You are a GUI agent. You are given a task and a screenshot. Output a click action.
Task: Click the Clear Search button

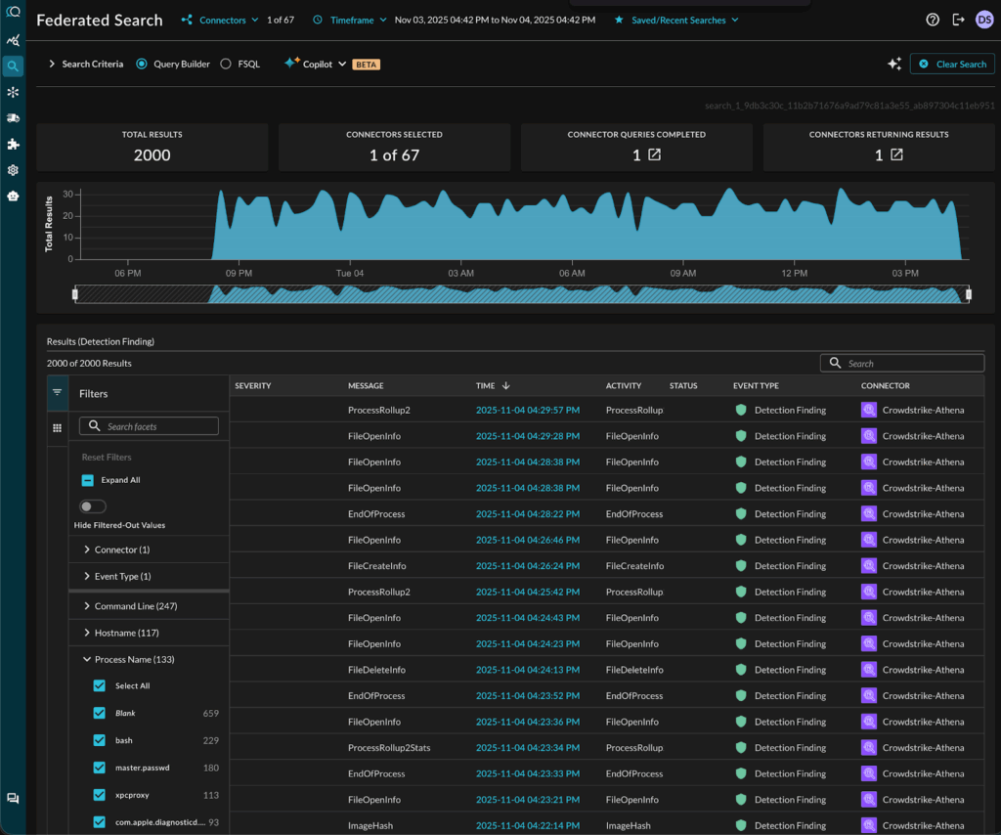[x=952, y=64]
